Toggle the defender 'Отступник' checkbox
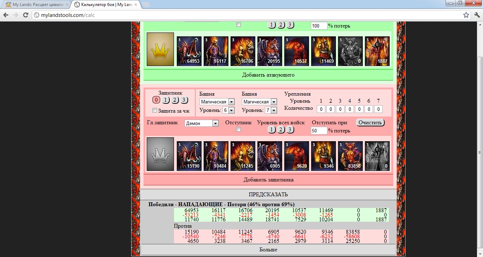Image resolution: width=483 pixels, height=257 pixels. [238, 130]
